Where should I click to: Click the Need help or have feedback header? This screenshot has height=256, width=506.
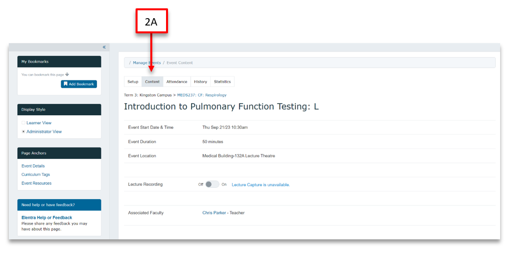59,205
